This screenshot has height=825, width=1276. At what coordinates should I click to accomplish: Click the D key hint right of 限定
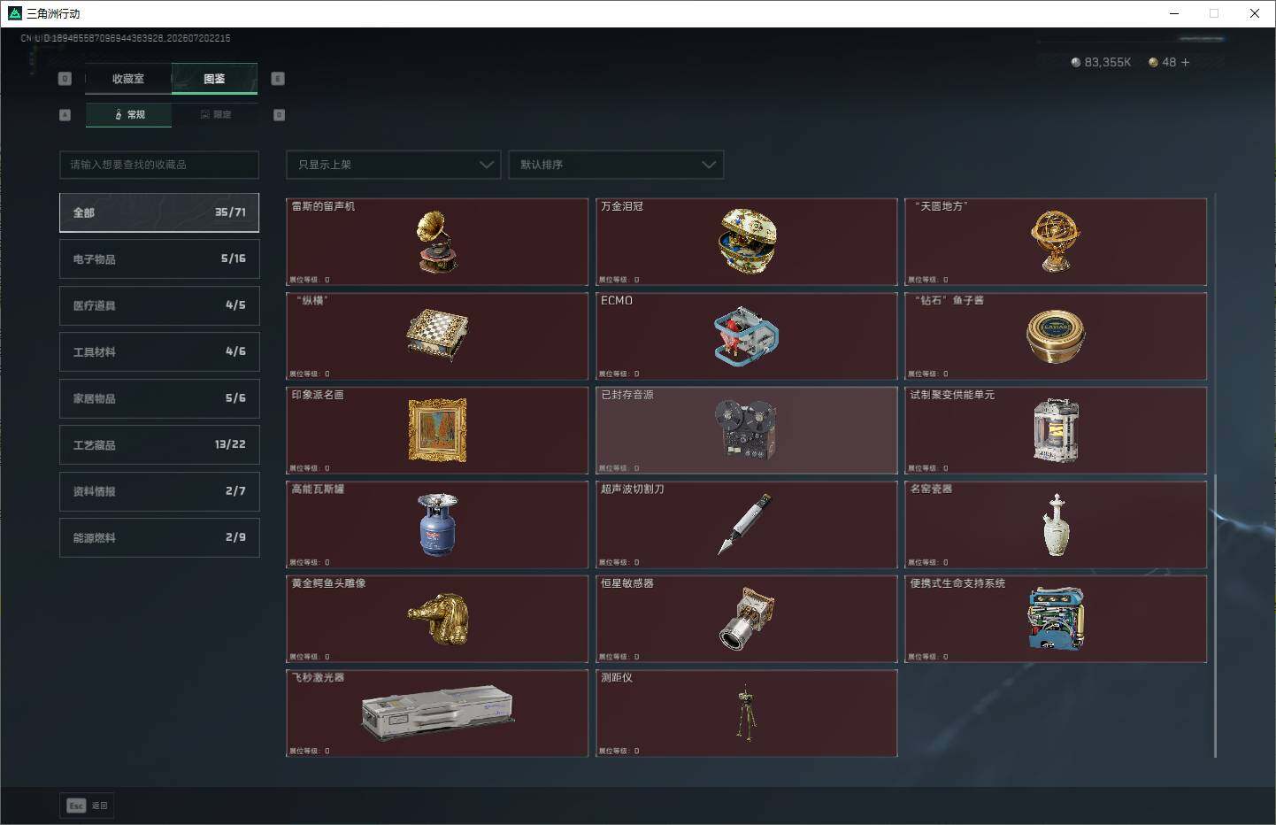[279, 114]
